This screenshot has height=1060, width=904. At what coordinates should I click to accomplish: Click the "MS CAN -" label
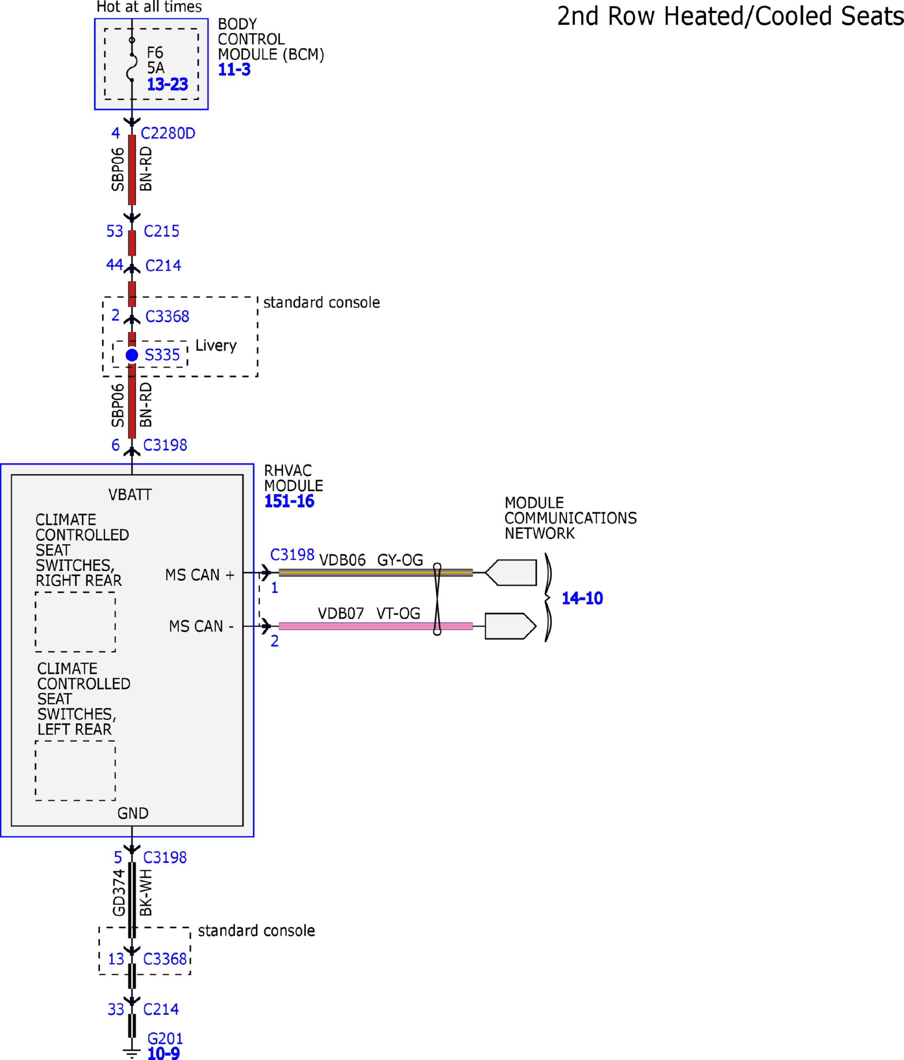202,626
